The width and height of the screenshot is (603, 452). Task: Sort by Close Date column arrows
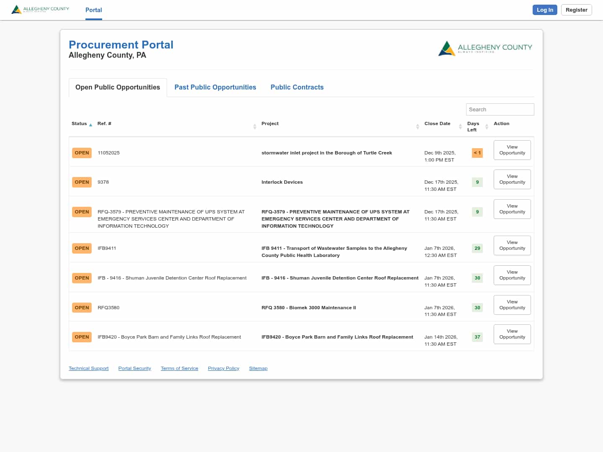click(x=460, y=126)
